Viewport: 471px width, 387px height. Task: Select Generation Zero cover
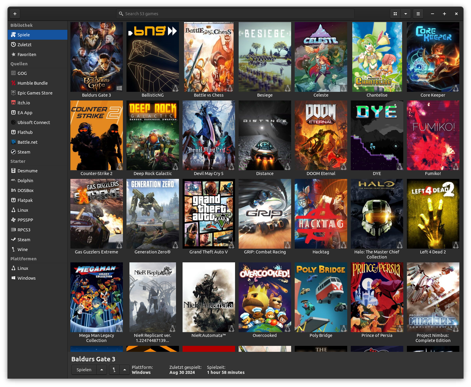click(x=153, y=214)
